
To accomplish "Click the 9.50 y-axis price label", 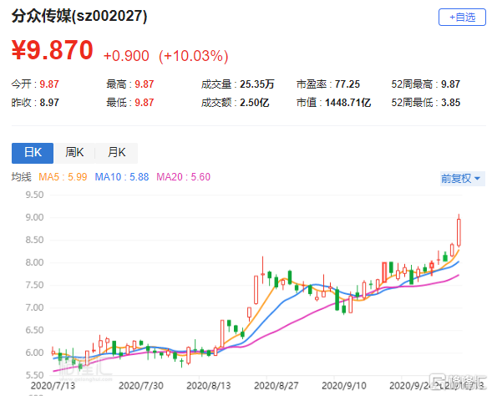I will [x=34, y=195].
